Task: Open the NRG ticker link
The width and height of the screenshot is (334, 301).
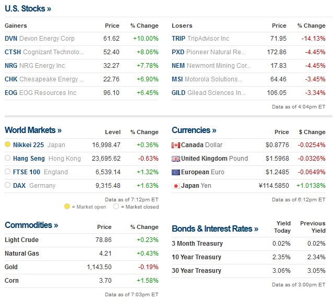Action: [11, 66]
